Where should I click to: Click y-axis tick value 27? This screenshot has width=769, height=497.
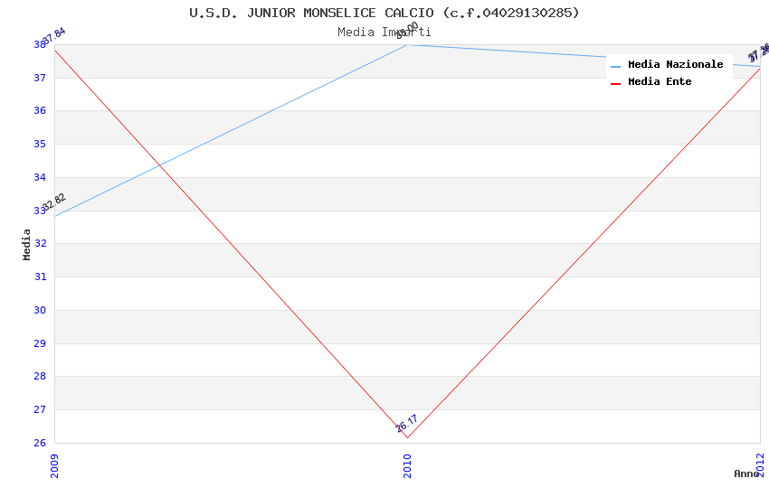tap(40, 410)
